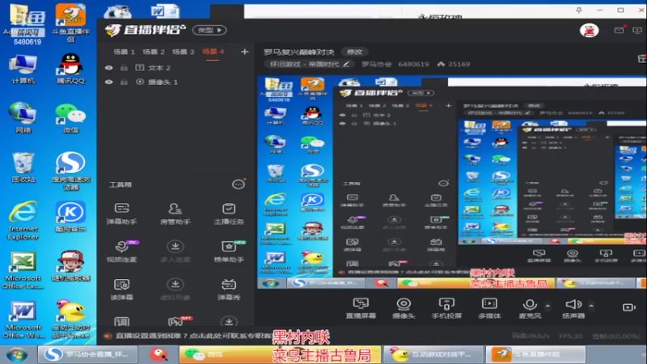Open the 弹幕秀 tool
The width and height of the screenshot is (647, 364).
(x=229, y=290)
